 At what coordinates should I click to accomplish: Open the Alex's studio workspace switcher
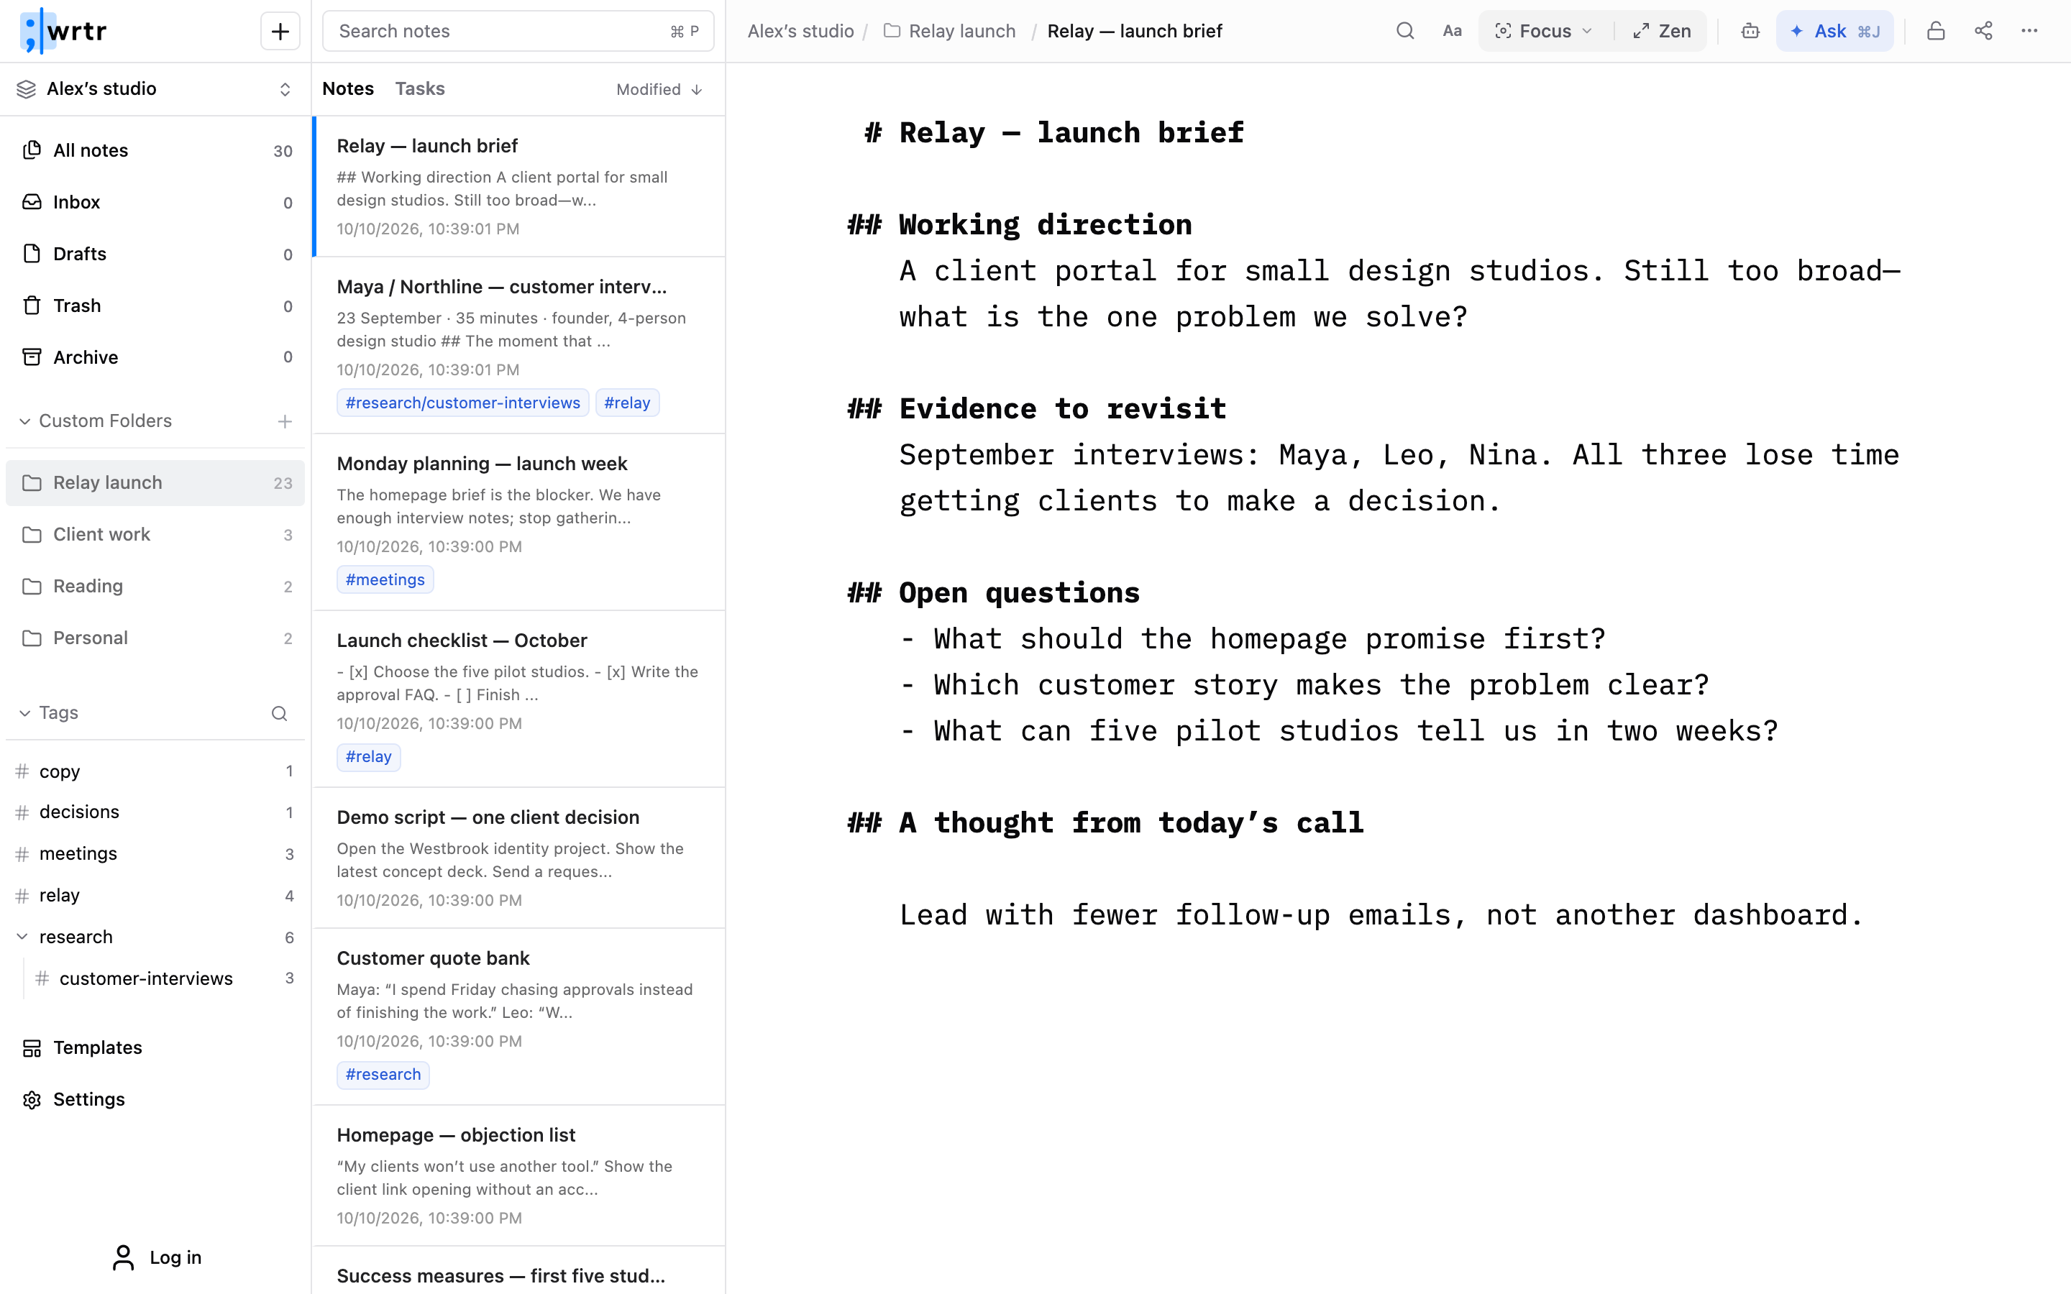(156, 89)
